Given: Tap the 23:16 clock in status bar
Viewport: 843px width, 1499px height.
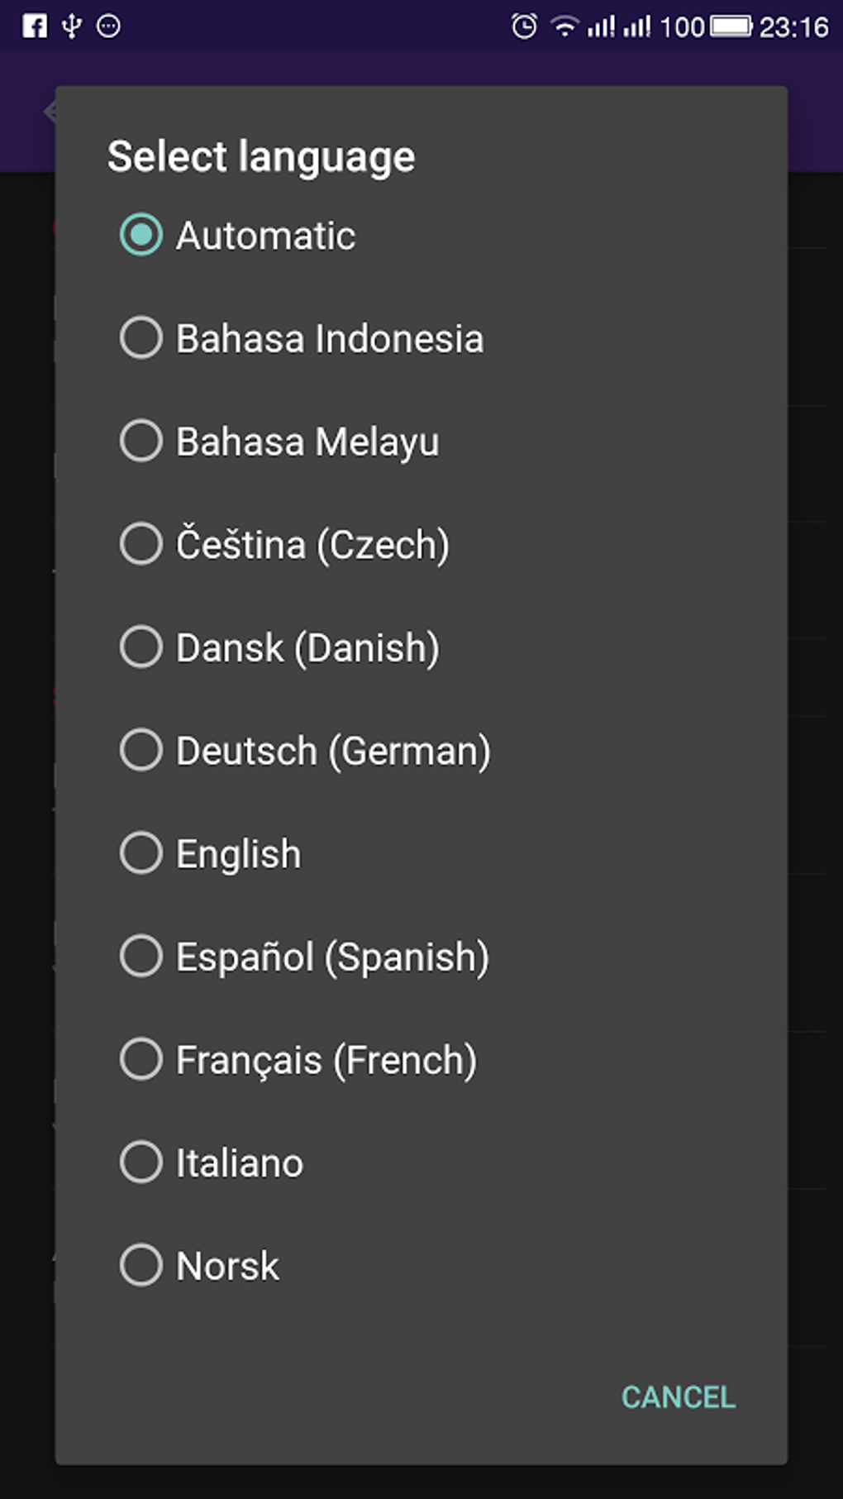Looking at the screenshot, I should tap(793, 27).
